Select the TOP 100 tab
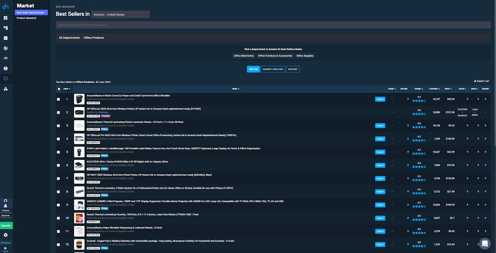 253,69
